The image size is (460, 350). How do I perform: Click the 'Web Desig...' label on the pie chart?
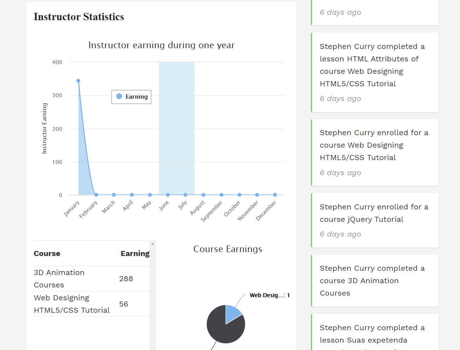click(x=270, y=295)
